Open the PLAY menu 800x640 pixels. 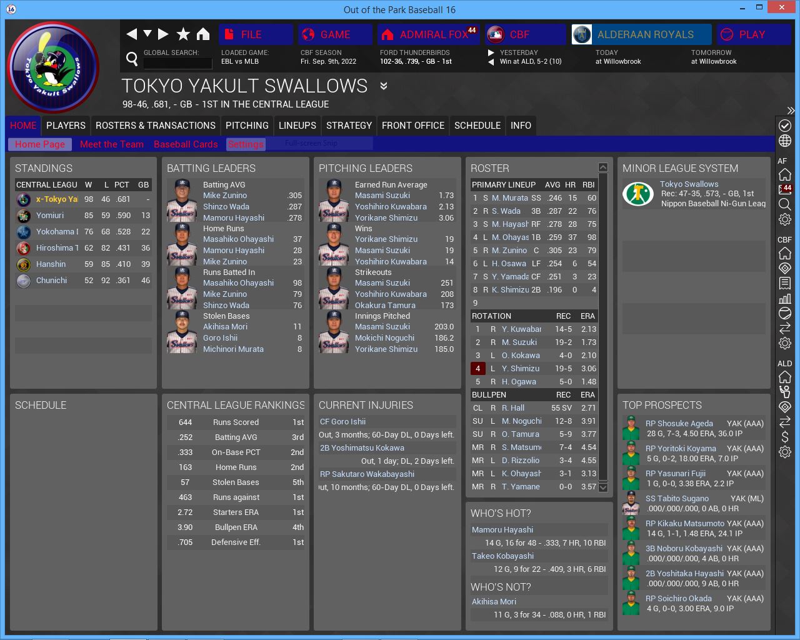(x=754, y=34)
